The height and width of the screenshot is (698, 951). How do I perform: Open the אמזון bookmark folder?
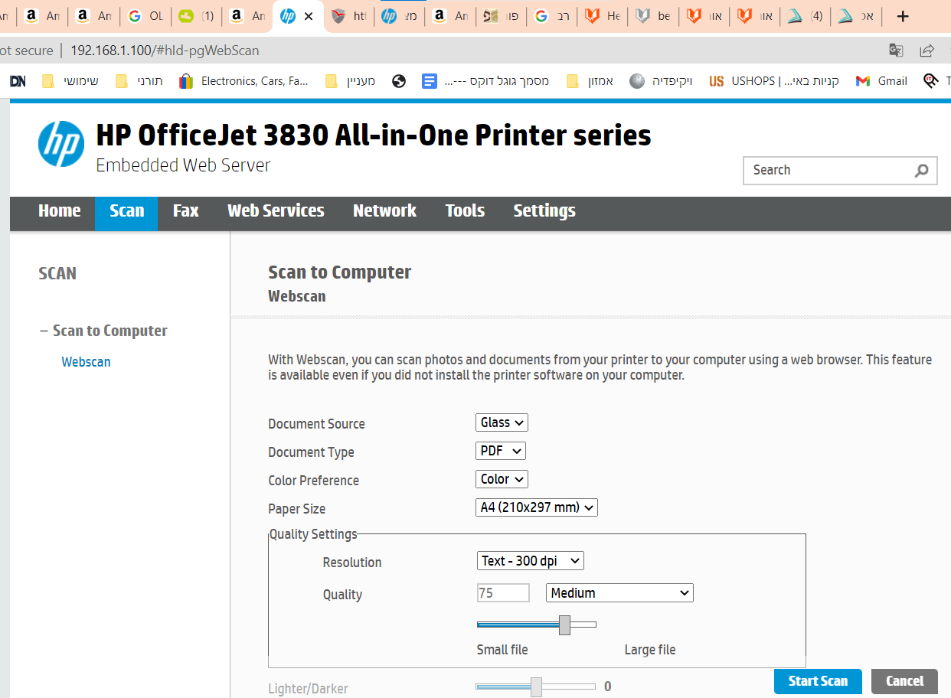[590, 81]
